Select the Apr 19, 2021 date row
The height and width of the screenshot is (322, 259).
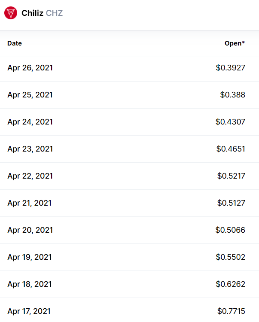click(x=30, y=257)
